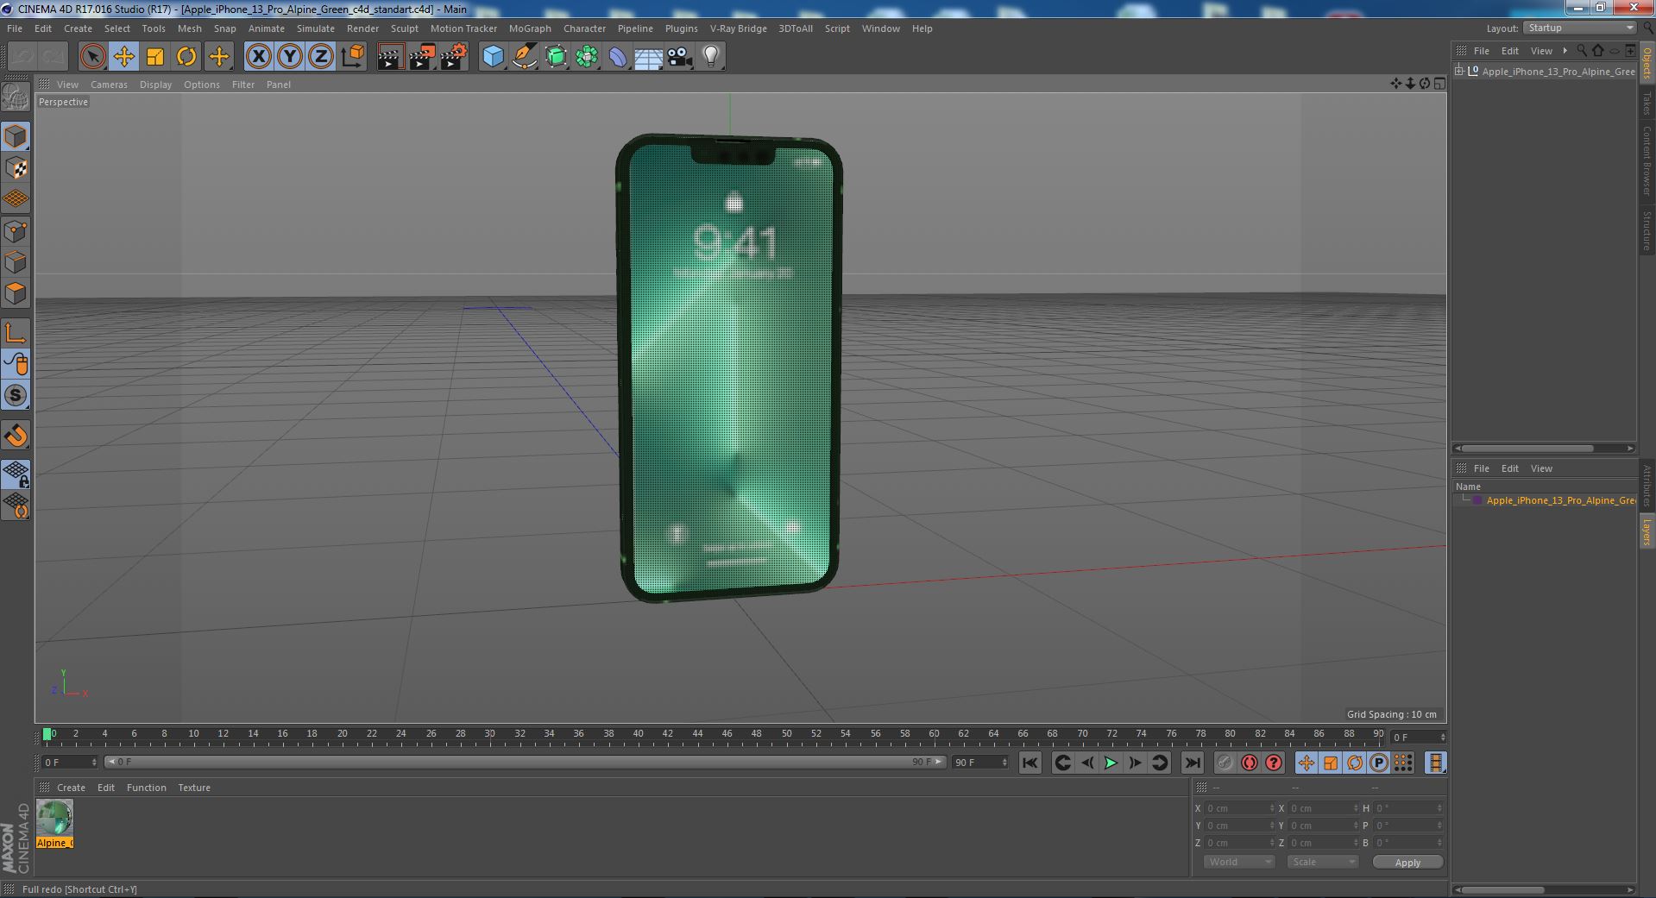
Task: Click the timeline frame range slider bar
Action: pos(526,763)
